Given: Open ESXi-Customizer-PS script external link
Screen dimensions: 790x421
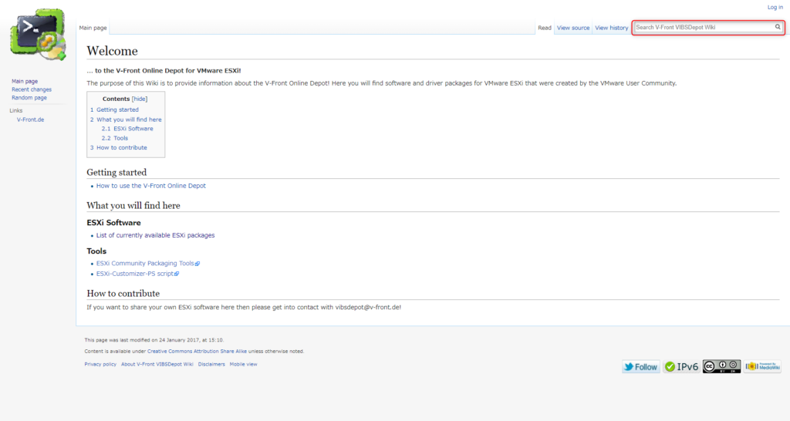Looking at the screenshot, I should tap(137, 274).
